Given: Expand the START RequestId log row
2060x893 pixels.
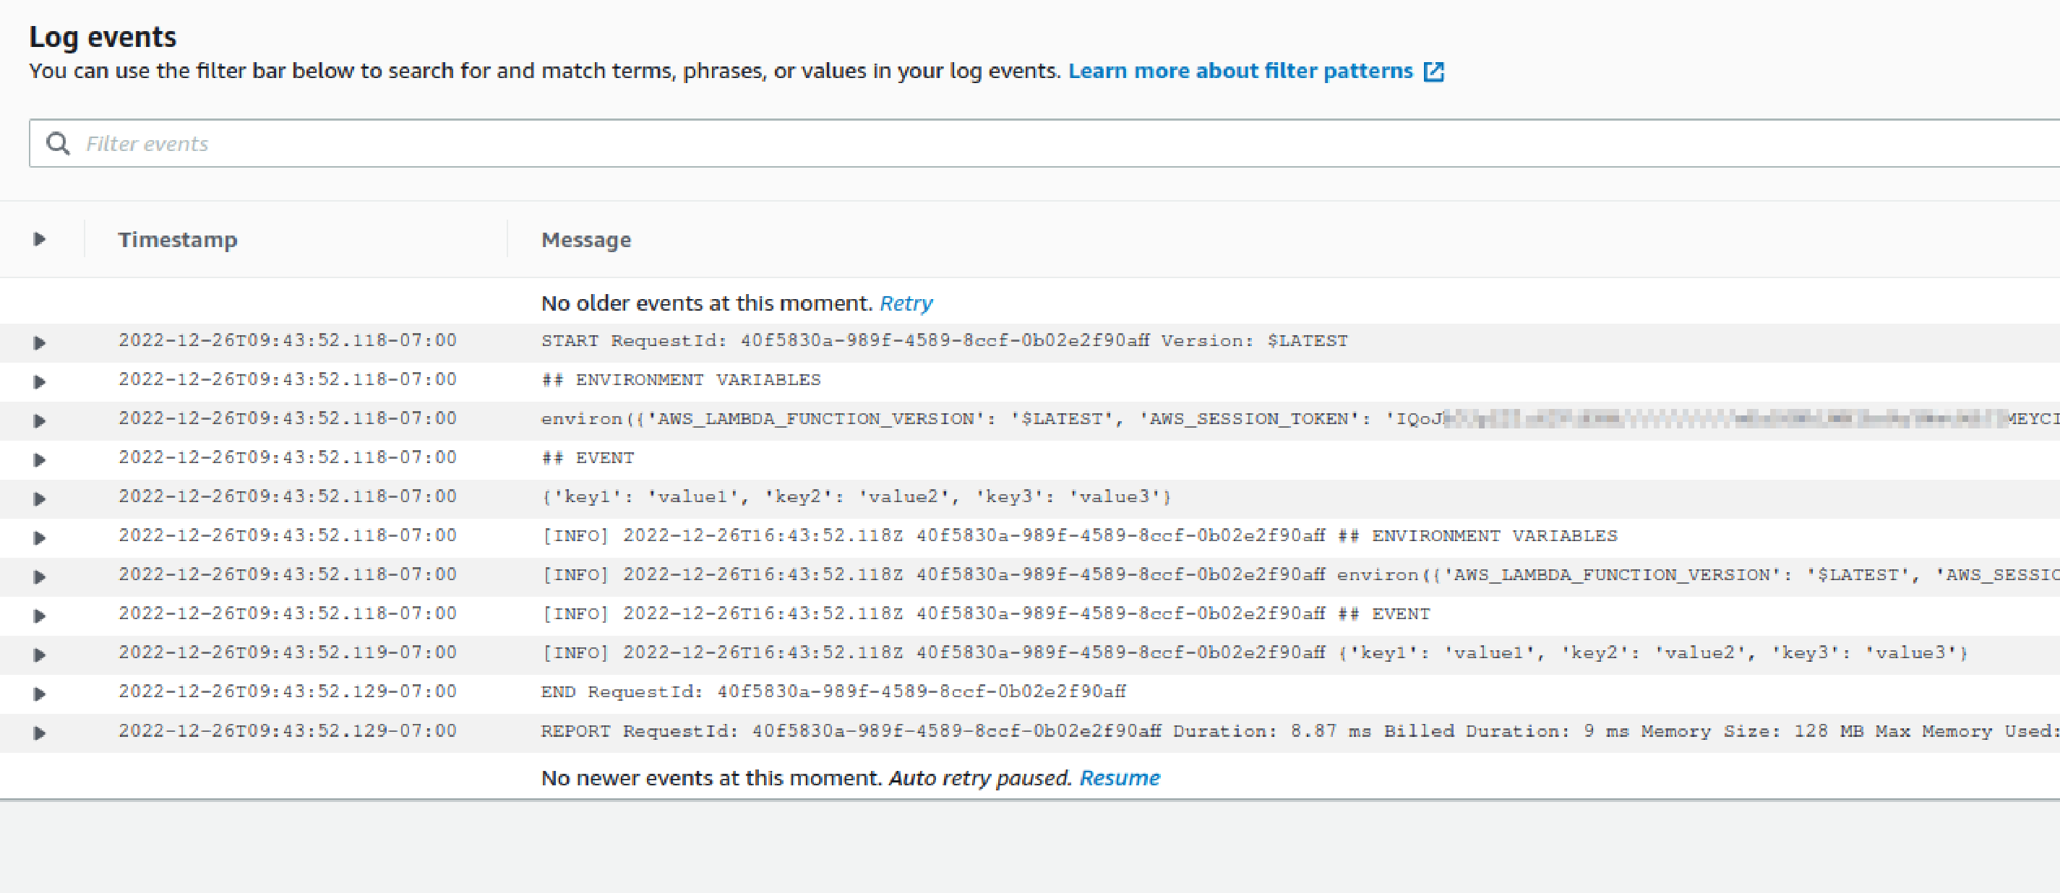Looking at the screenshot, I should point(39,343).
